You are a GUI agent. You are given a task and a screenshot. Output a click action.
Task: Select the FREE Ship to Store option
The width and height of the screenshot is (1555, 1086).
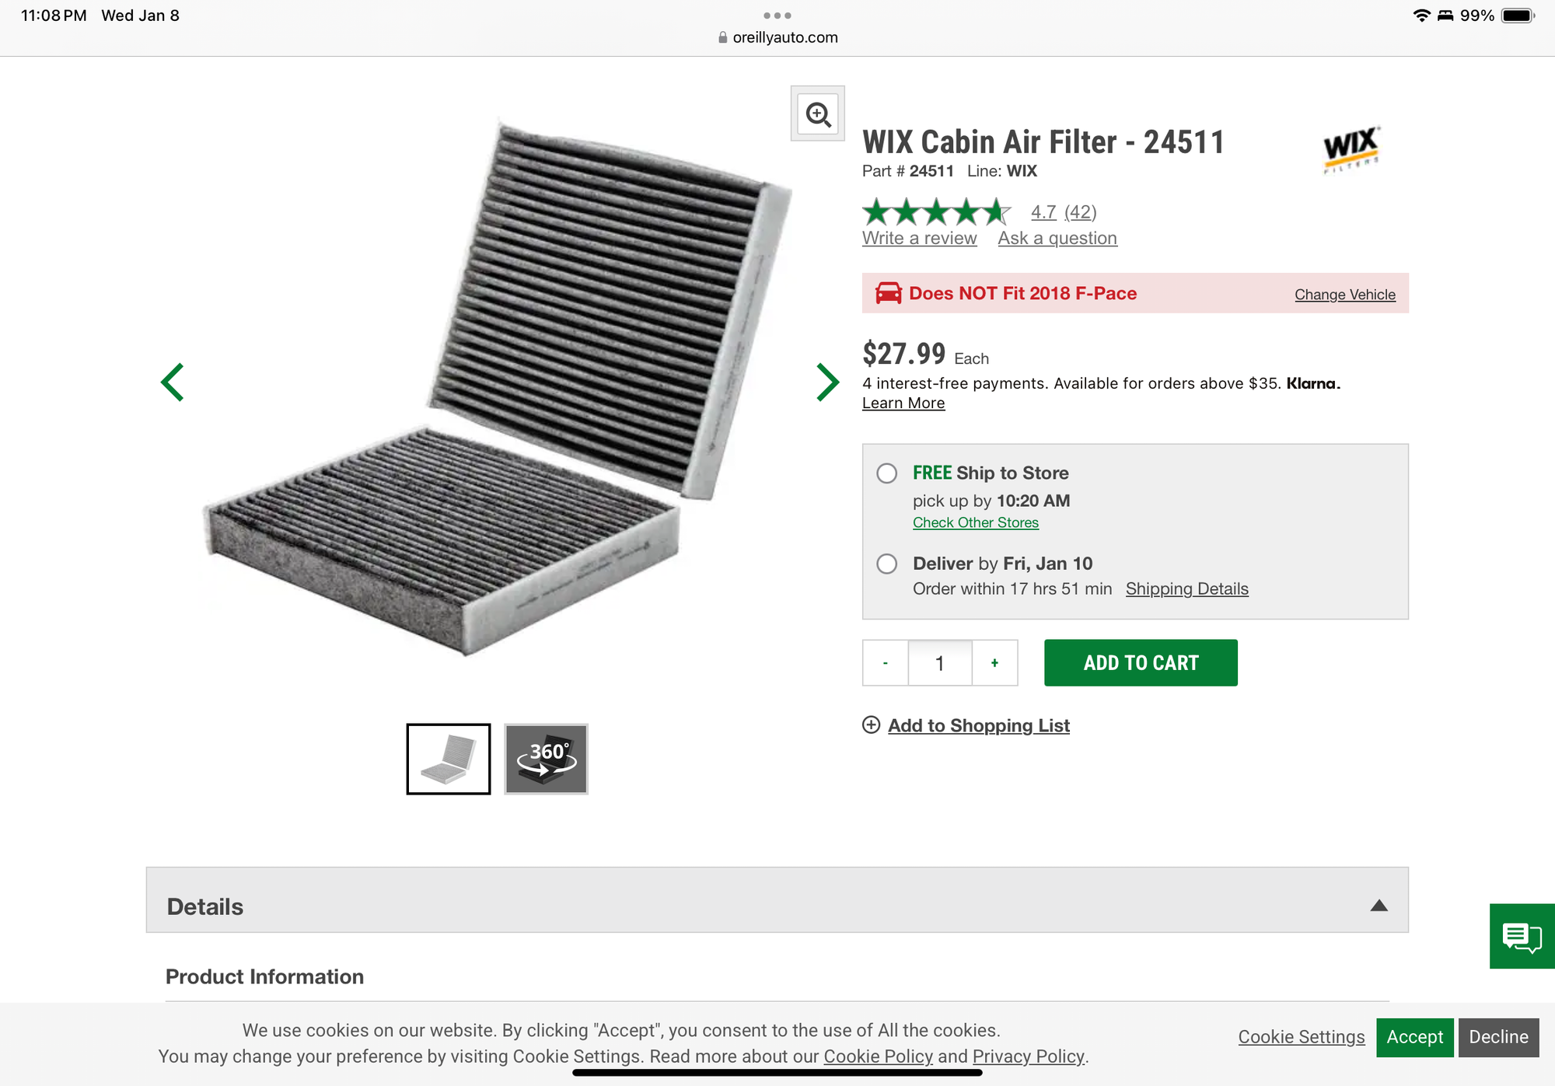tap(887, 473)
